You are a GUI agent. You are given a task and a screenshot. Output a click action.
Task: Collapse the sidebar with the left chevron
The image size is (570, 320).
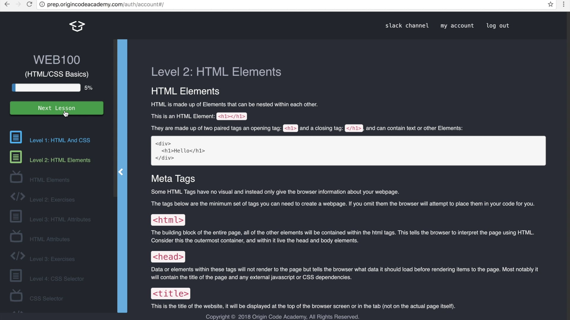121,172
